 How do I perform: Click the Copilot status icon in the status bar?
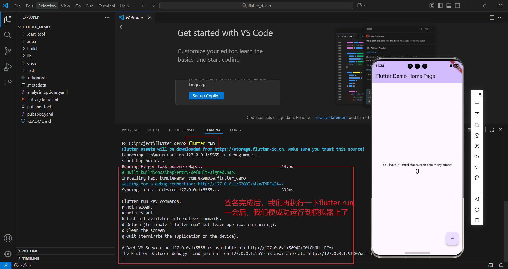click(491, 265)
